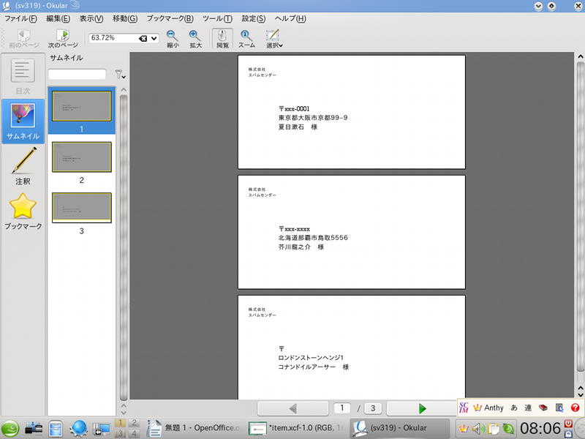Click the thumbnail search filter field

(x=78, y=75)
